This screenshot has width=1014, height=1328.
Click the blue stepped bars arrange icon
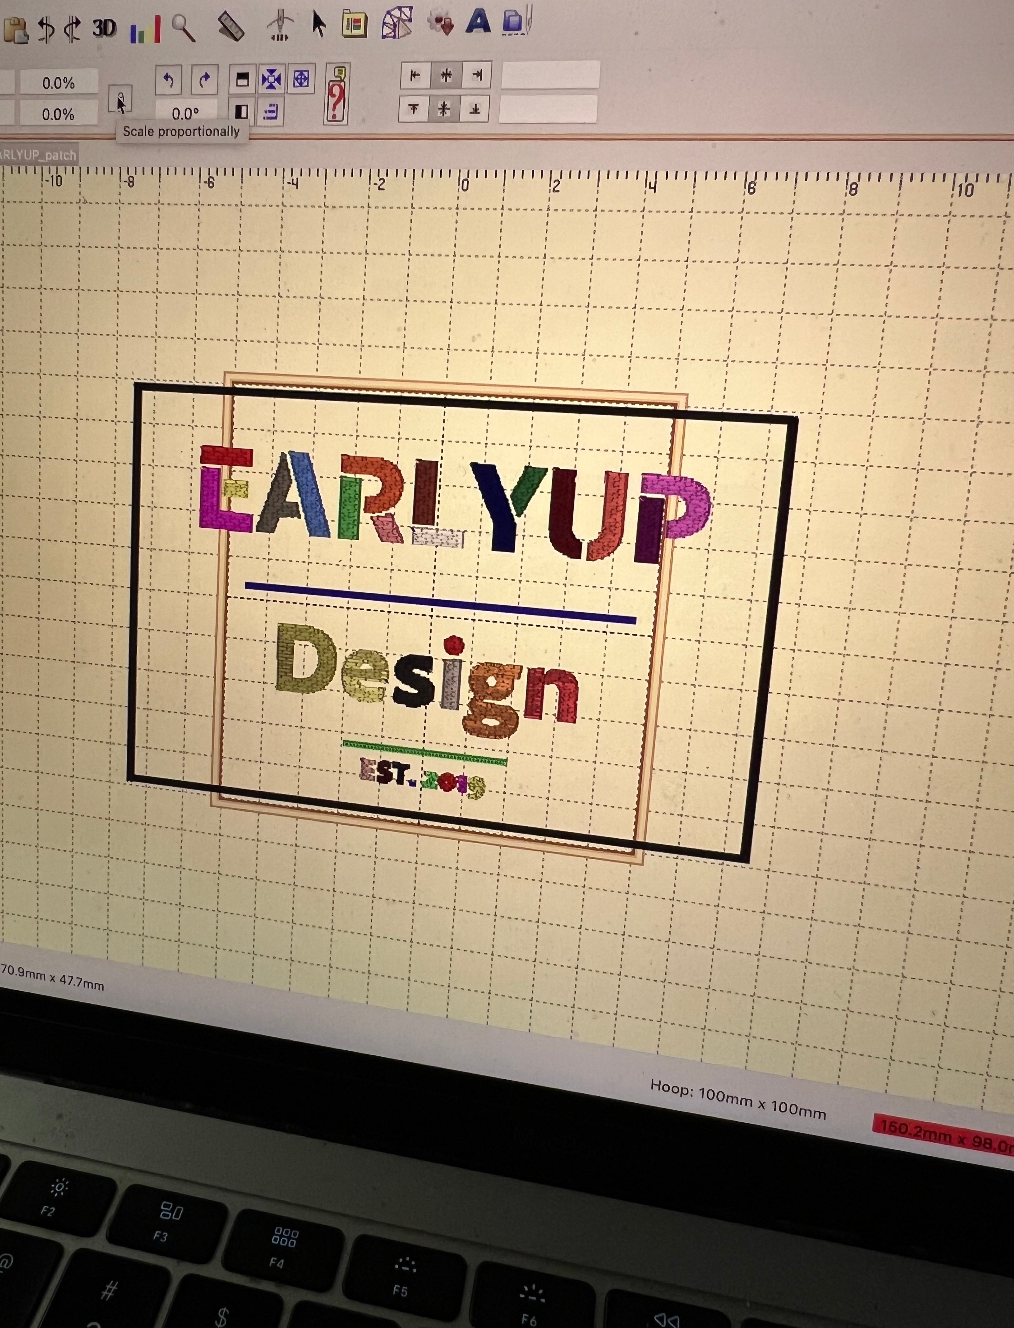point(270,112)
